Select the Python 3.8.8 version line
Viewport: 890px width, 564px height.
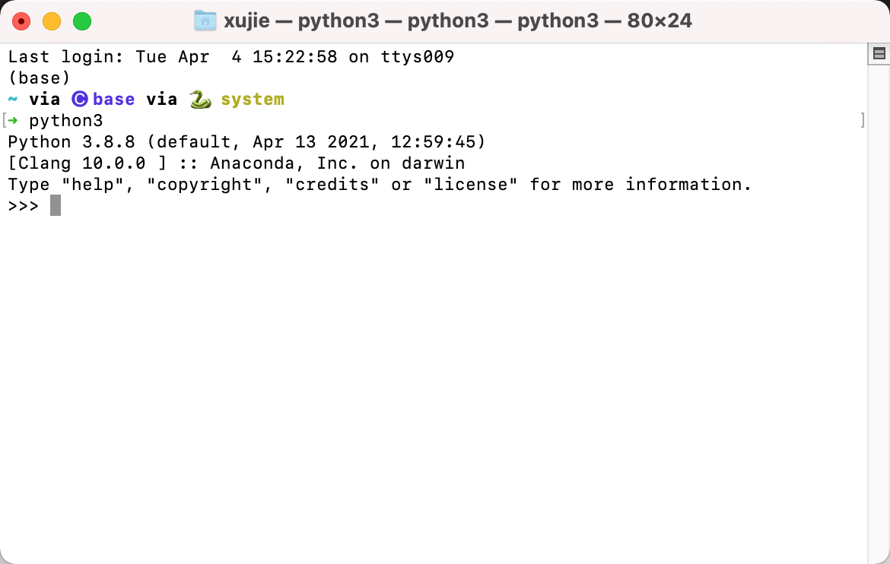point(243,141)
